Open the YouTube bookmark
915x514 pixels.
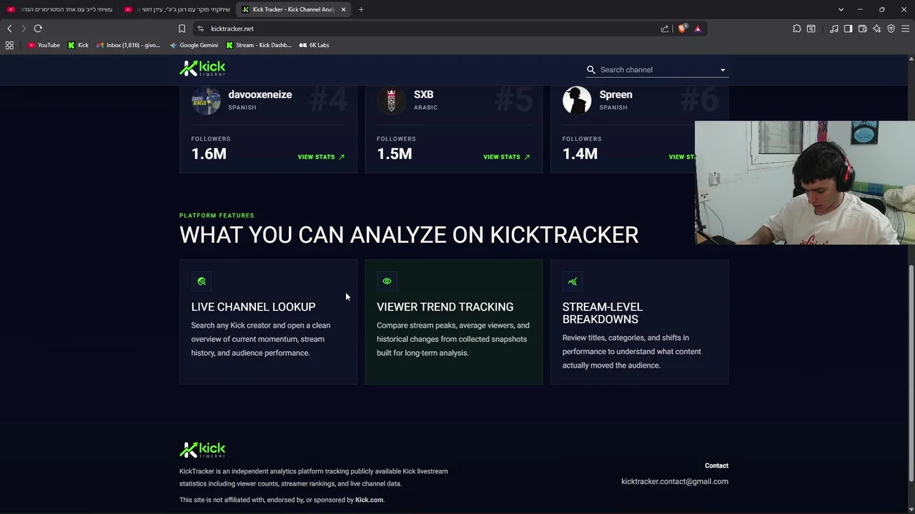44,45
